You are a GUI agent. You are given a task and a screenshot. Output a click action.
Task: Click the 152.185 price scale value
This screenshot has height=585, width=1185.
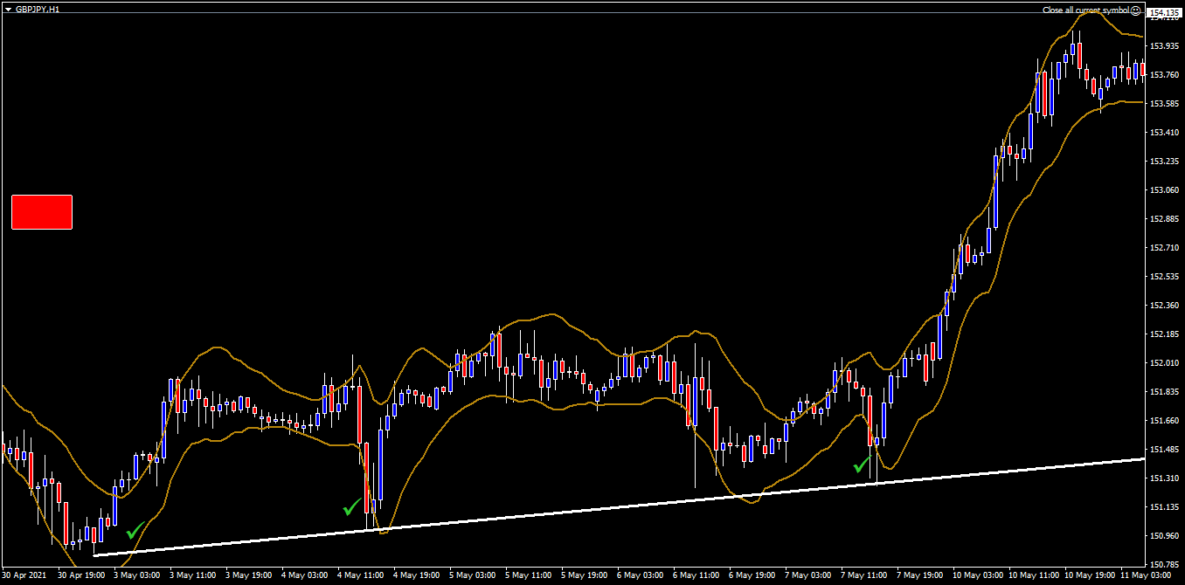[1165, 334]
